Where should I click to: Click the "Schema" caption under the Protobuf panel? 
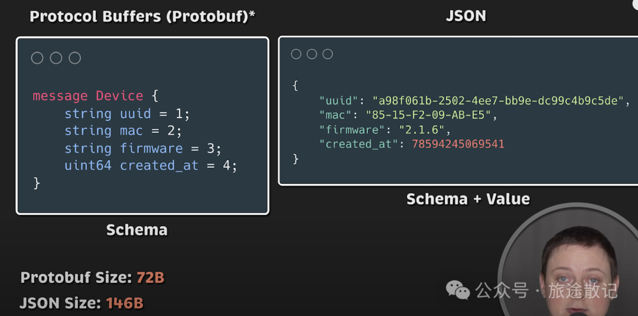click(x=136, y=230)
